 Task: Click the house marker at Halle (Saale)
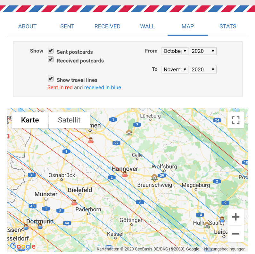[x=207, y=225]
